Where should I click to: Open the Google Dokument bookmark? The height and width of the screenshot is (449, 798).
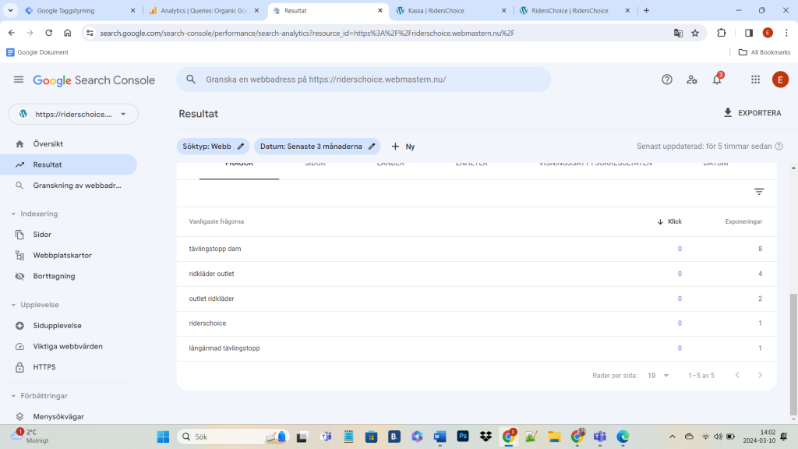coord(37,52)
